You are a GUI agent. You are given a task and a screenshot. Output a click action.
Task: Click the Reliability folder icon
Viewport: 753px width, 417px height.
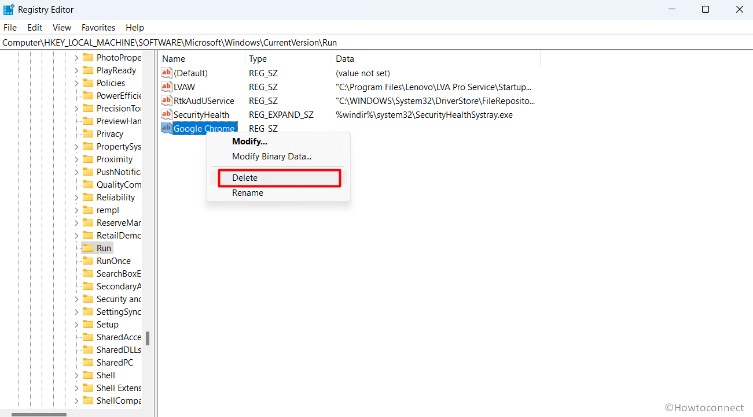pos(88,197)
